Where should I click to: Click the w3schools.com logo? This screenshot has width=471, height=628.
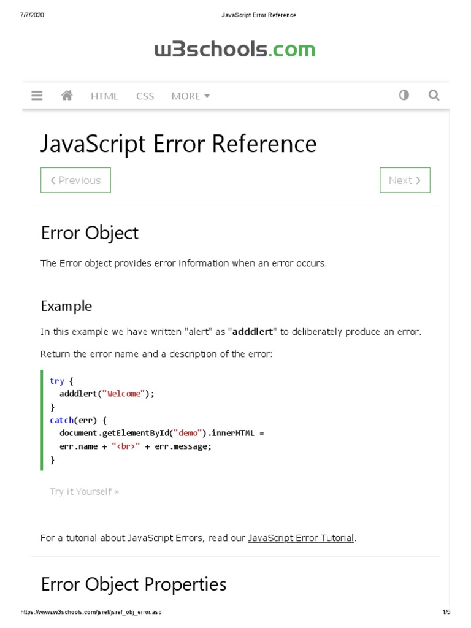(235, 50)
